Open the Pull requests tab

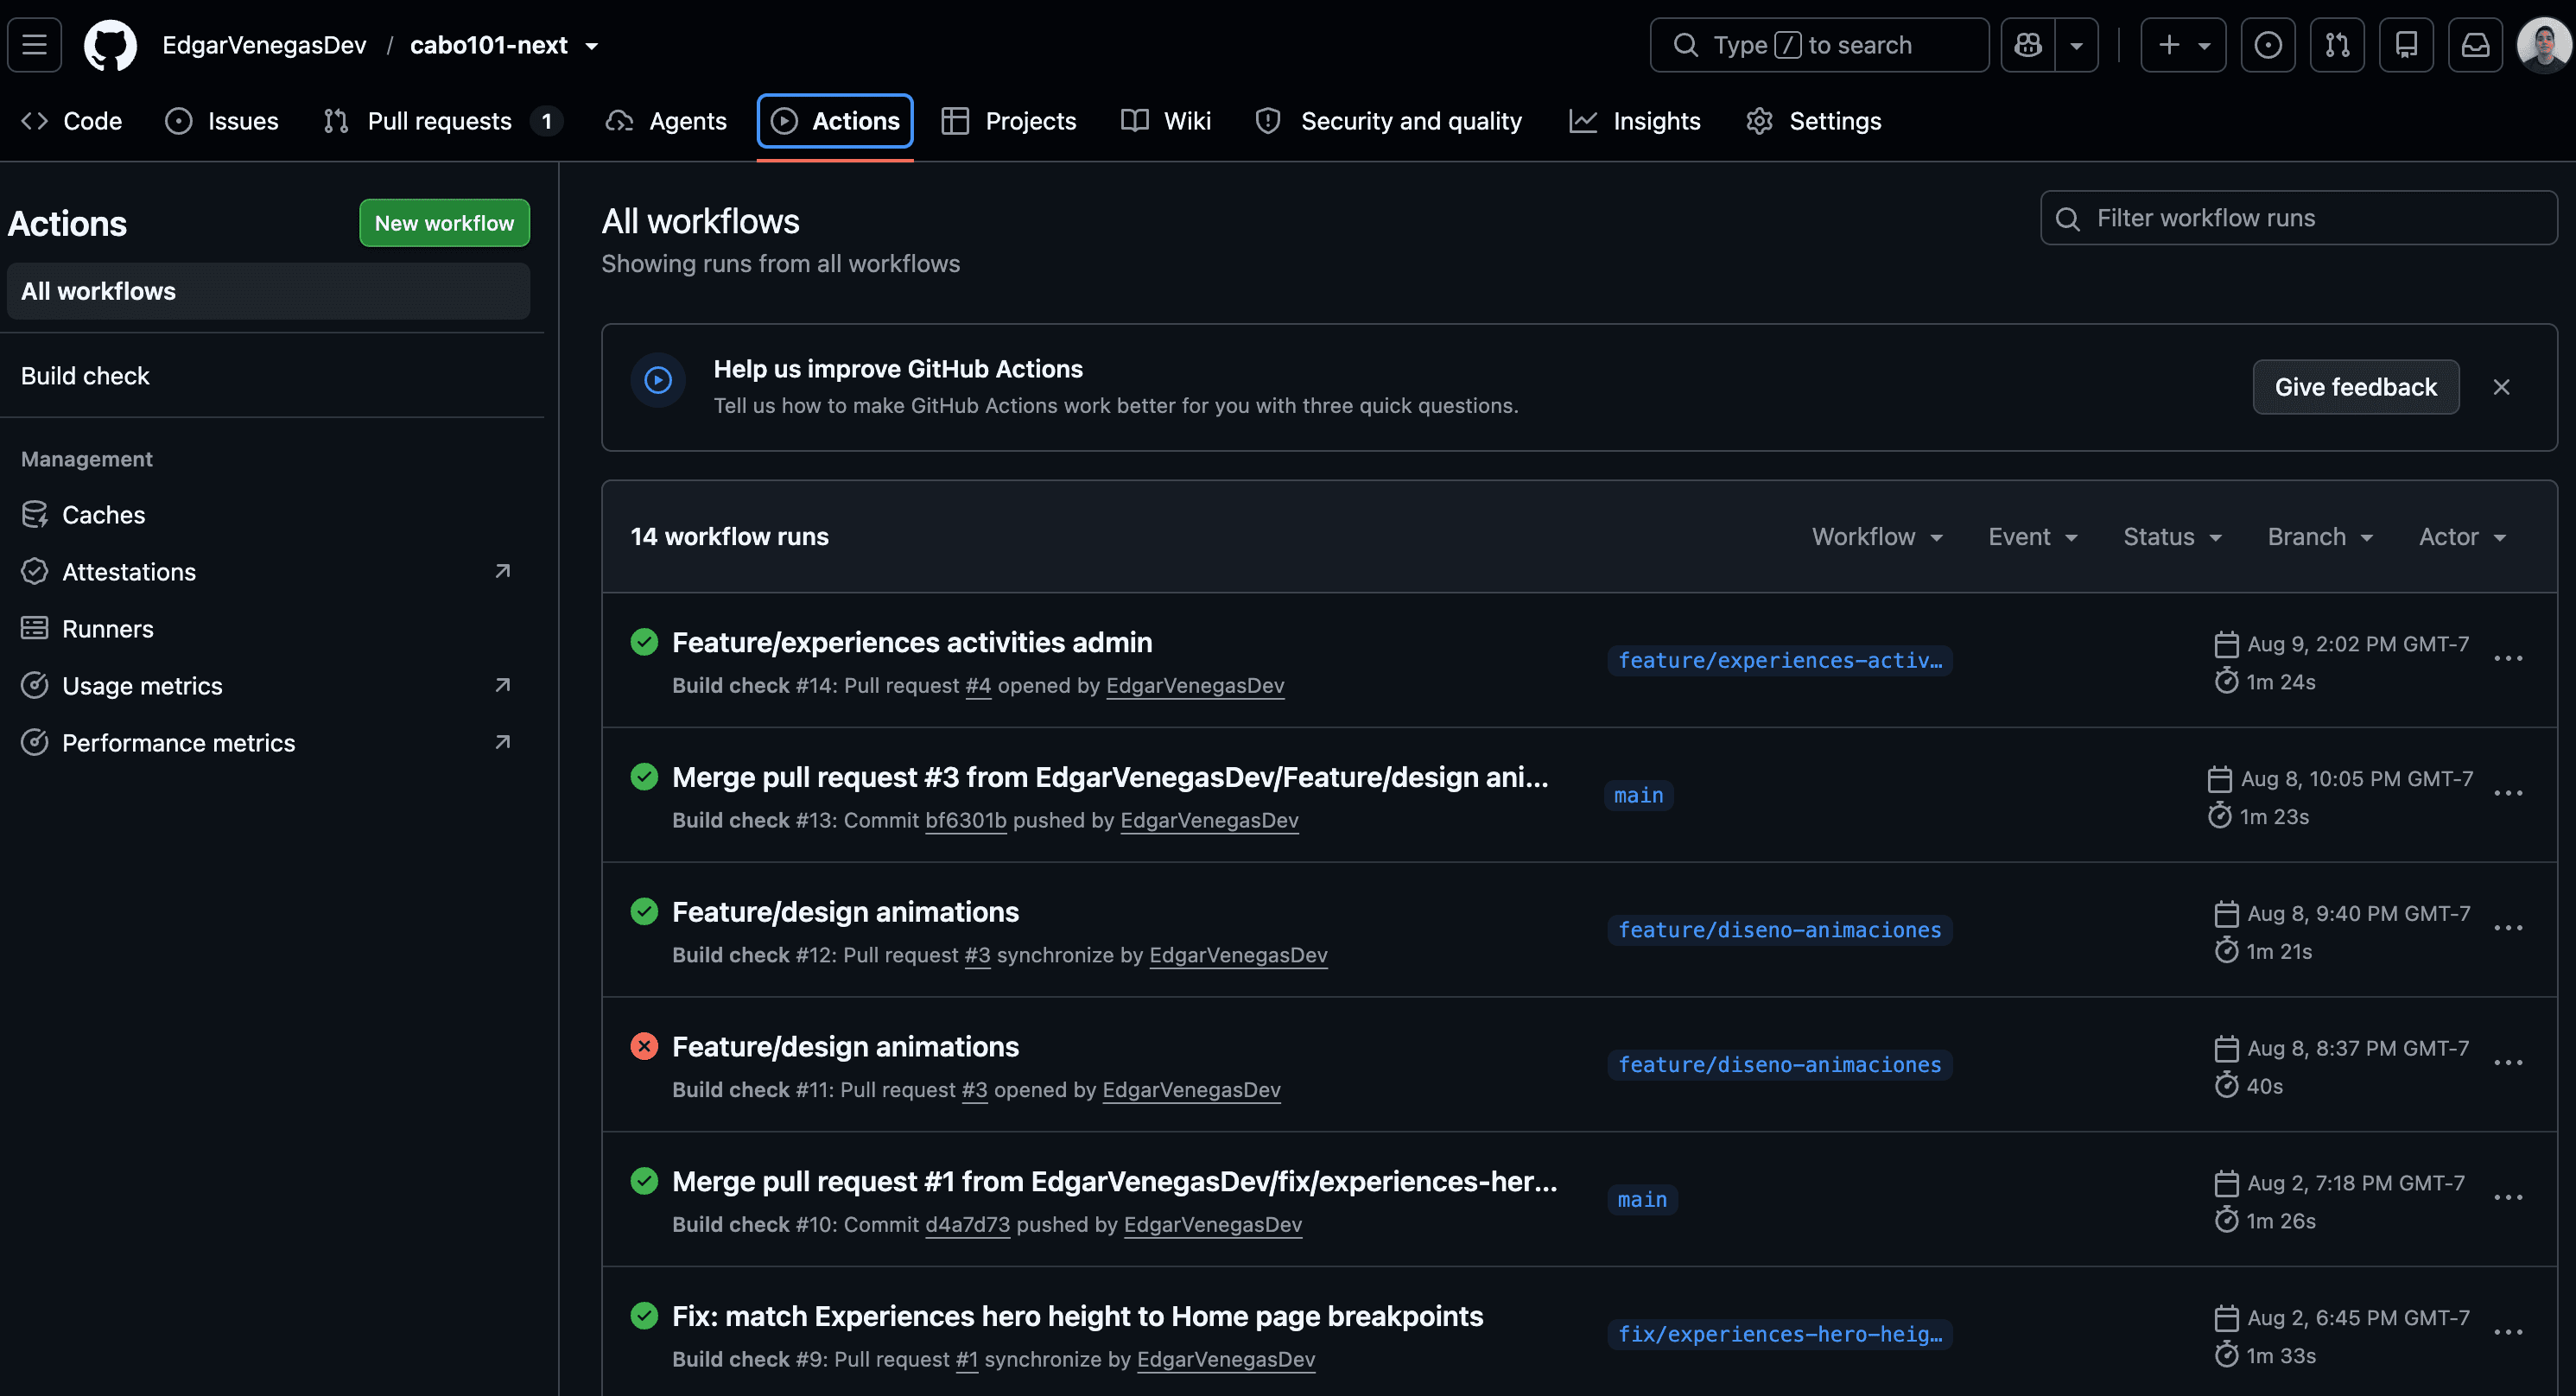point(442,121)
